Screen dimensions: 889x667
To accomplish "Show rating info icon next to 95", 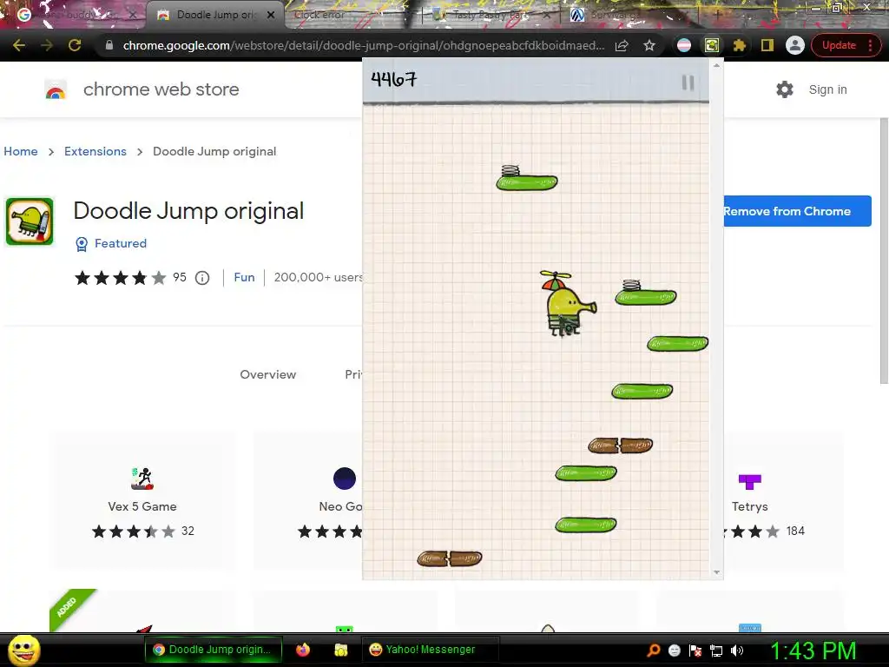I will click(x=202, y=278).
